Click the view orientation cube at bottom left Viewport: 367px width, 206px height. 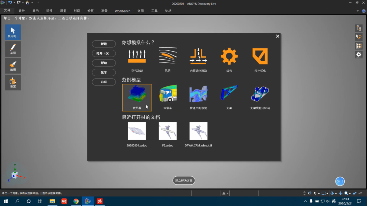14,175
